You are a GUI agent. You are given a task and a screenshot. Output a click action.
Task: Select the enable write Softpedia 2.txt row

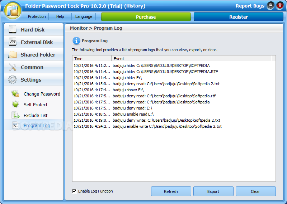pos(174,126)
